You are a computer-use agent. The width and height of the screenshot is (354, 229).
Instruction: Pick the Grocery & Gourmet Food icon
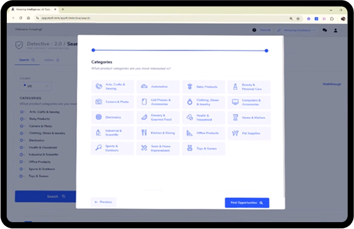point(144,117)
